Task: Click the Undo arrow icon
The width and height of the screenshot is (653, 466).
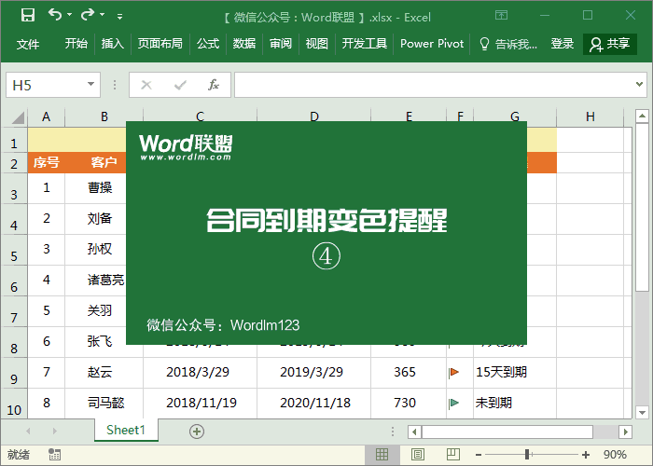Action: click(55, 15)
